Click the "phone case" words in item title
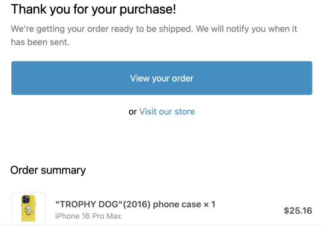 pyautogui.click(x=177, y=204)
